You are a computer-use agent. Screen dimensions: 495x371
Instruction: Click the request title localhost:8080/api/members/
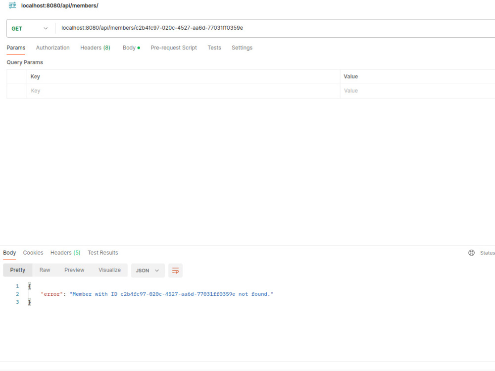click(60, 5)
